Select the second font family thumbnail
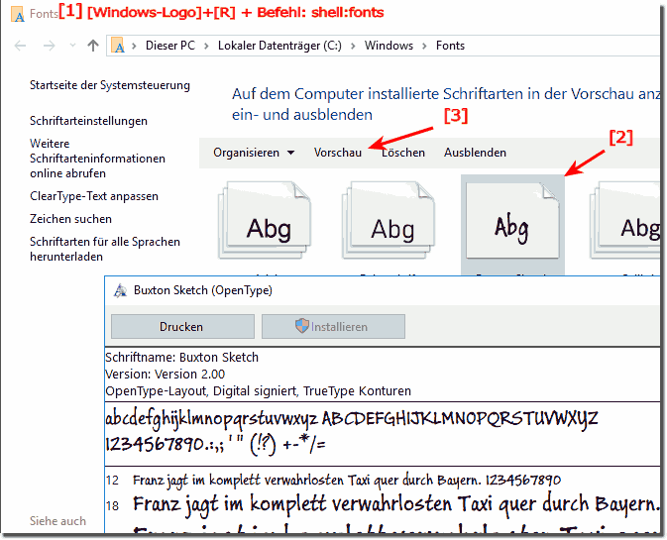 pos(389,220)
